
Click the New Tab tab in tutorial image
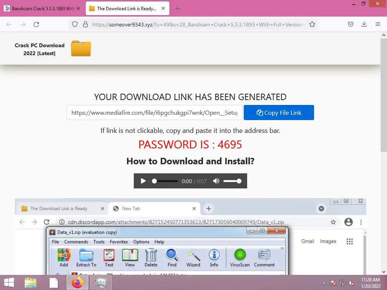tap(154, 208)
